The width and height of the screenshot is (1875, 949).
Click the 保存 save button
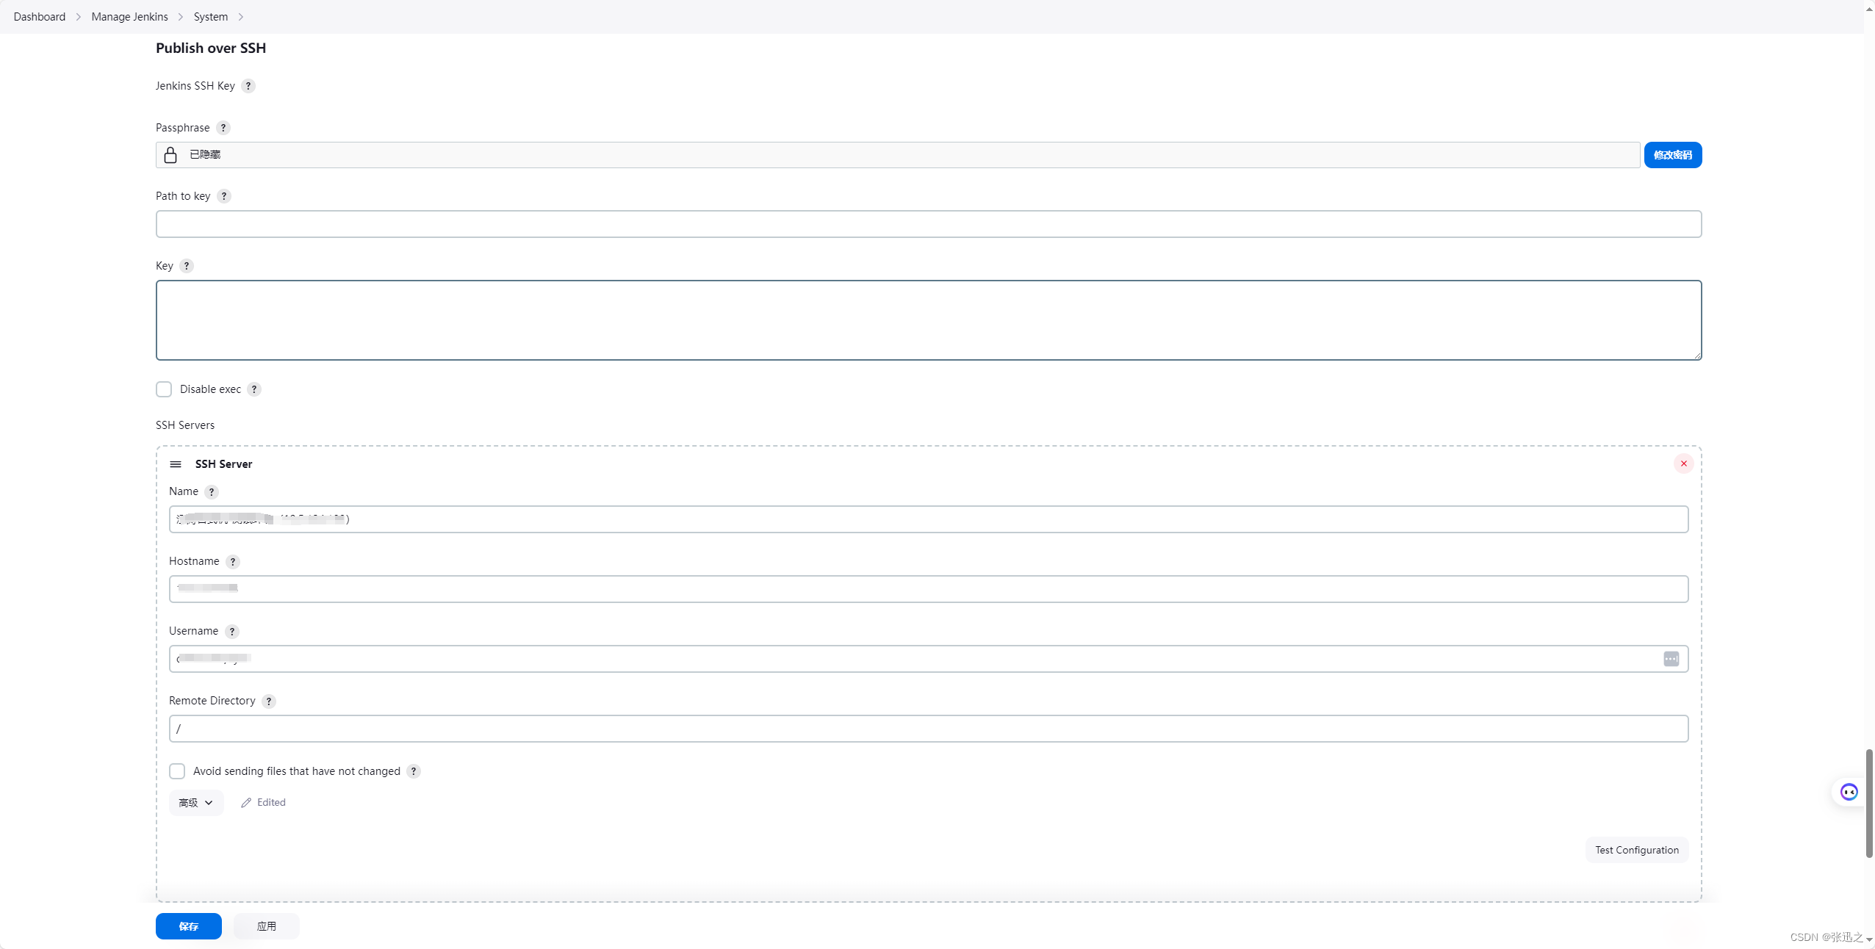pyautogui.click(x=189, y=925)
